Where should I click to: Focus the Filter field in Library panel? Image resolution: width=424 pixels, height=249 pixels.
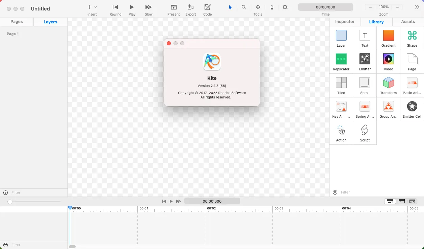[x=381, y=192]
